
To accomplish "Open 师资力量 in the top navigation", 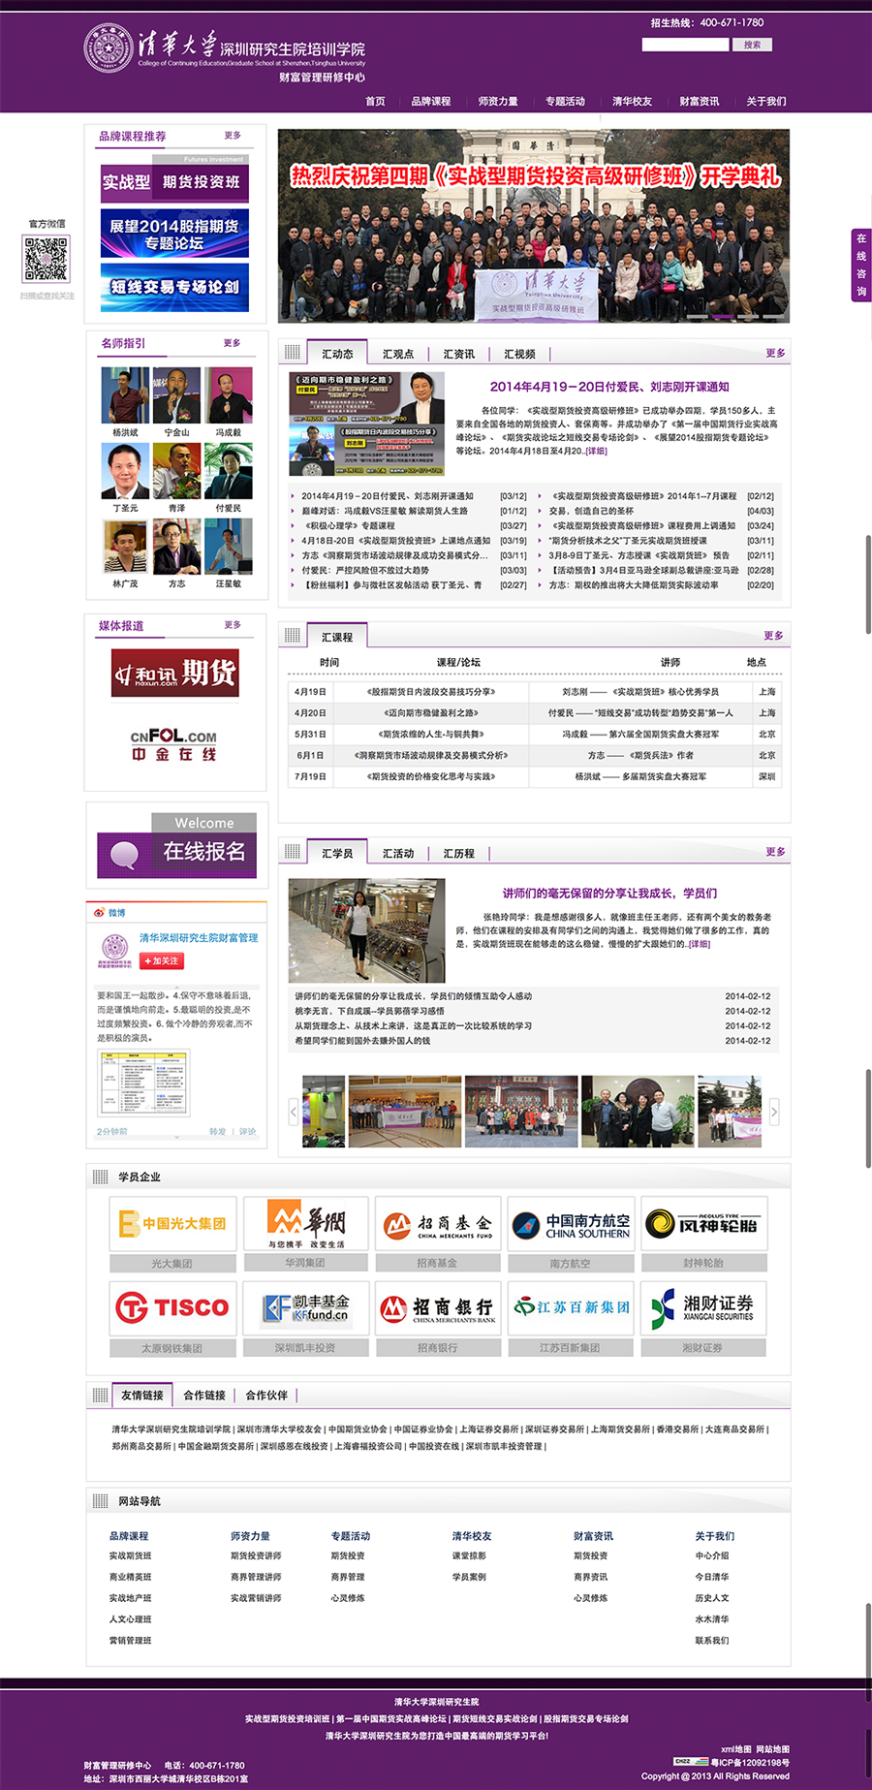I will (498, 102).
